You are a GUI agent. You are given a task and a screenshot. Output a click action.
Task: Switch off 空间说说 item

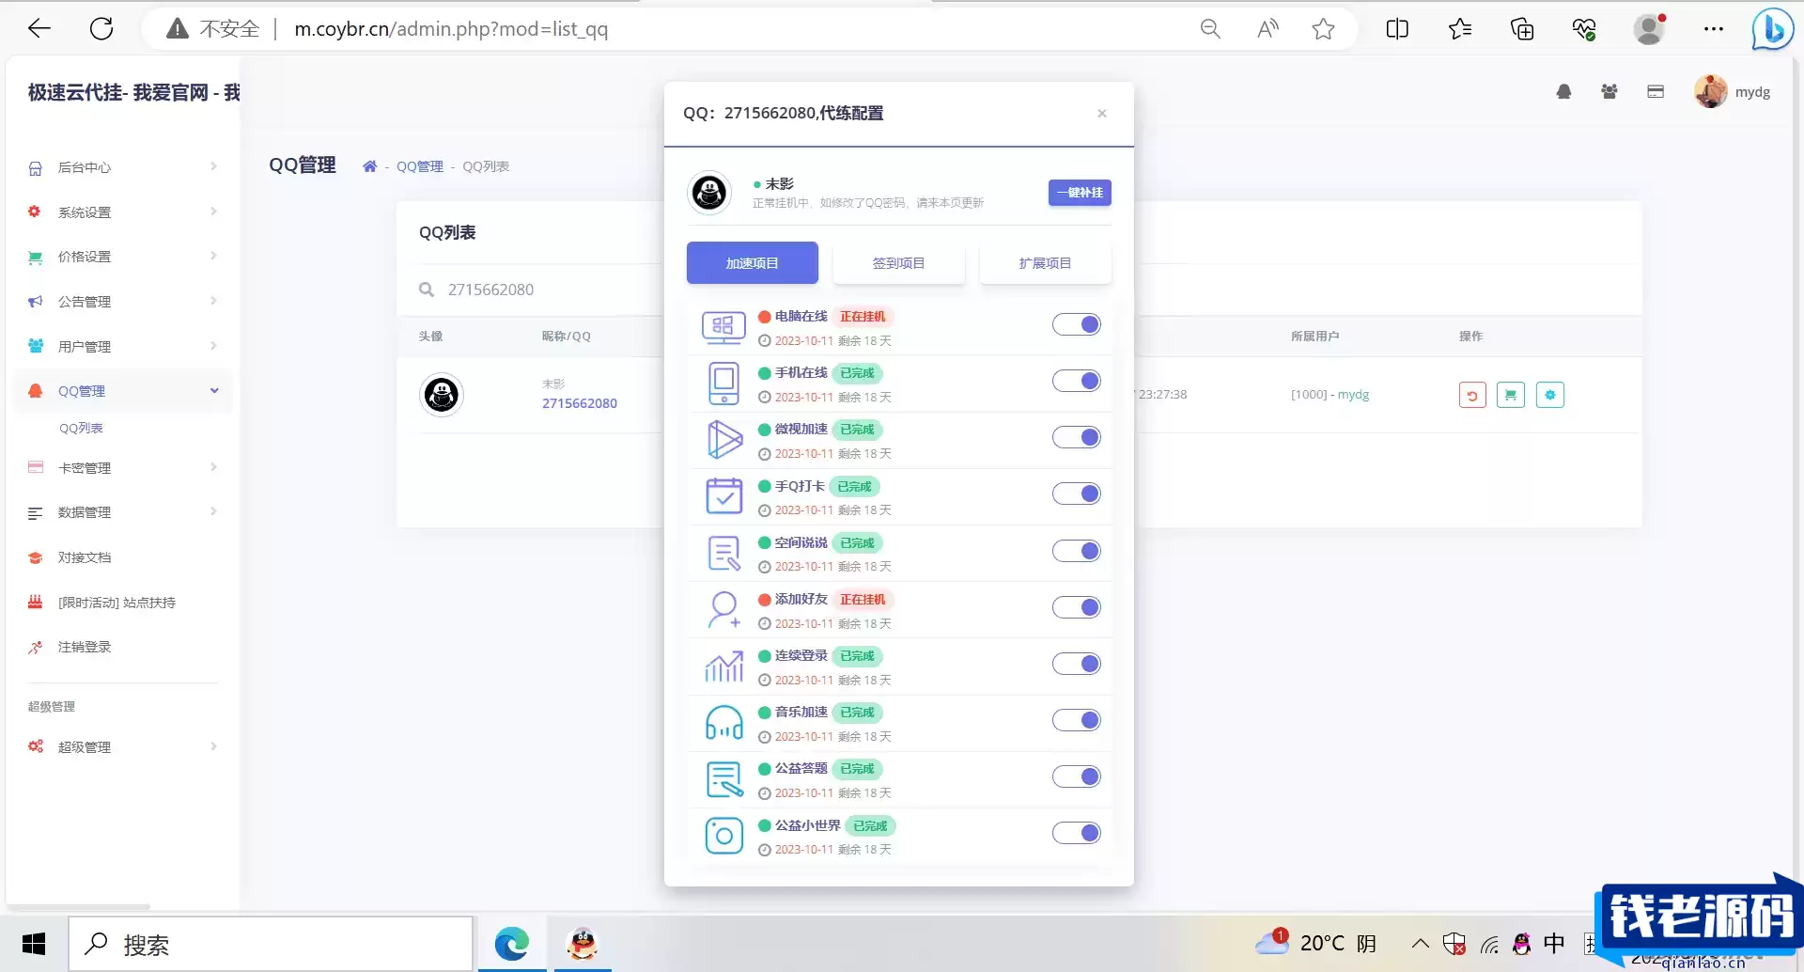(x=1077, y=552)
